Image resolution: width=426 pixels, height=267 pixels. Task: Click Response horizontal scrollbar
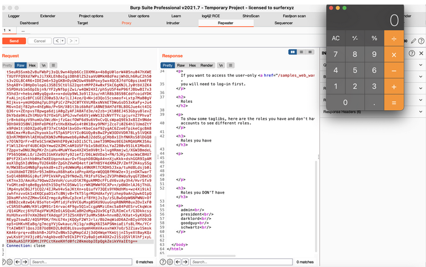click(201, 256)
